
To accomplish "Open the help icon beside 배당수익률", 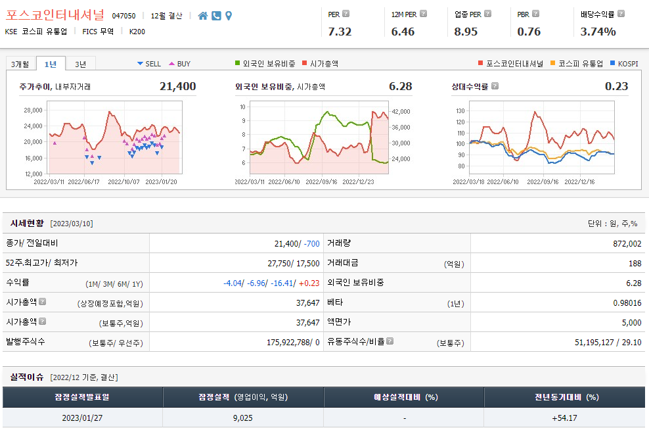I will (621, 14).
